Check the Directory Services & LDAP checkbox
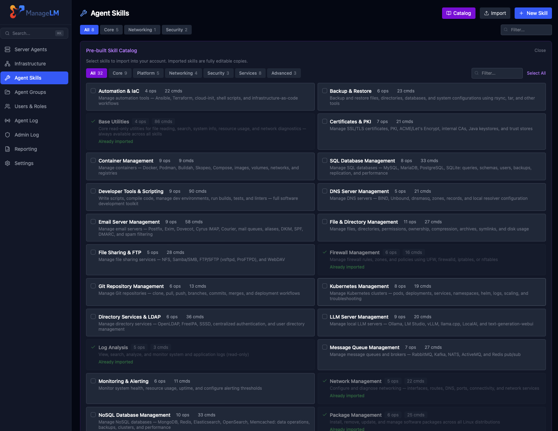This screenshot has width=558, height=431. [x=93, y=316]
